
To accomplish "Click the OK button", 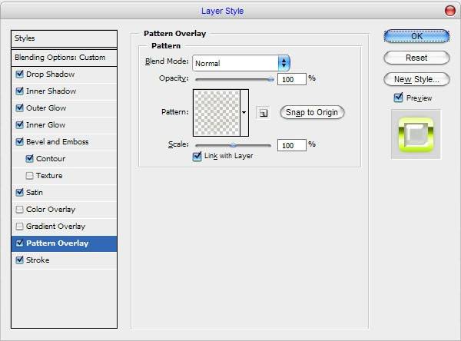I will click(x=416, y=36).
